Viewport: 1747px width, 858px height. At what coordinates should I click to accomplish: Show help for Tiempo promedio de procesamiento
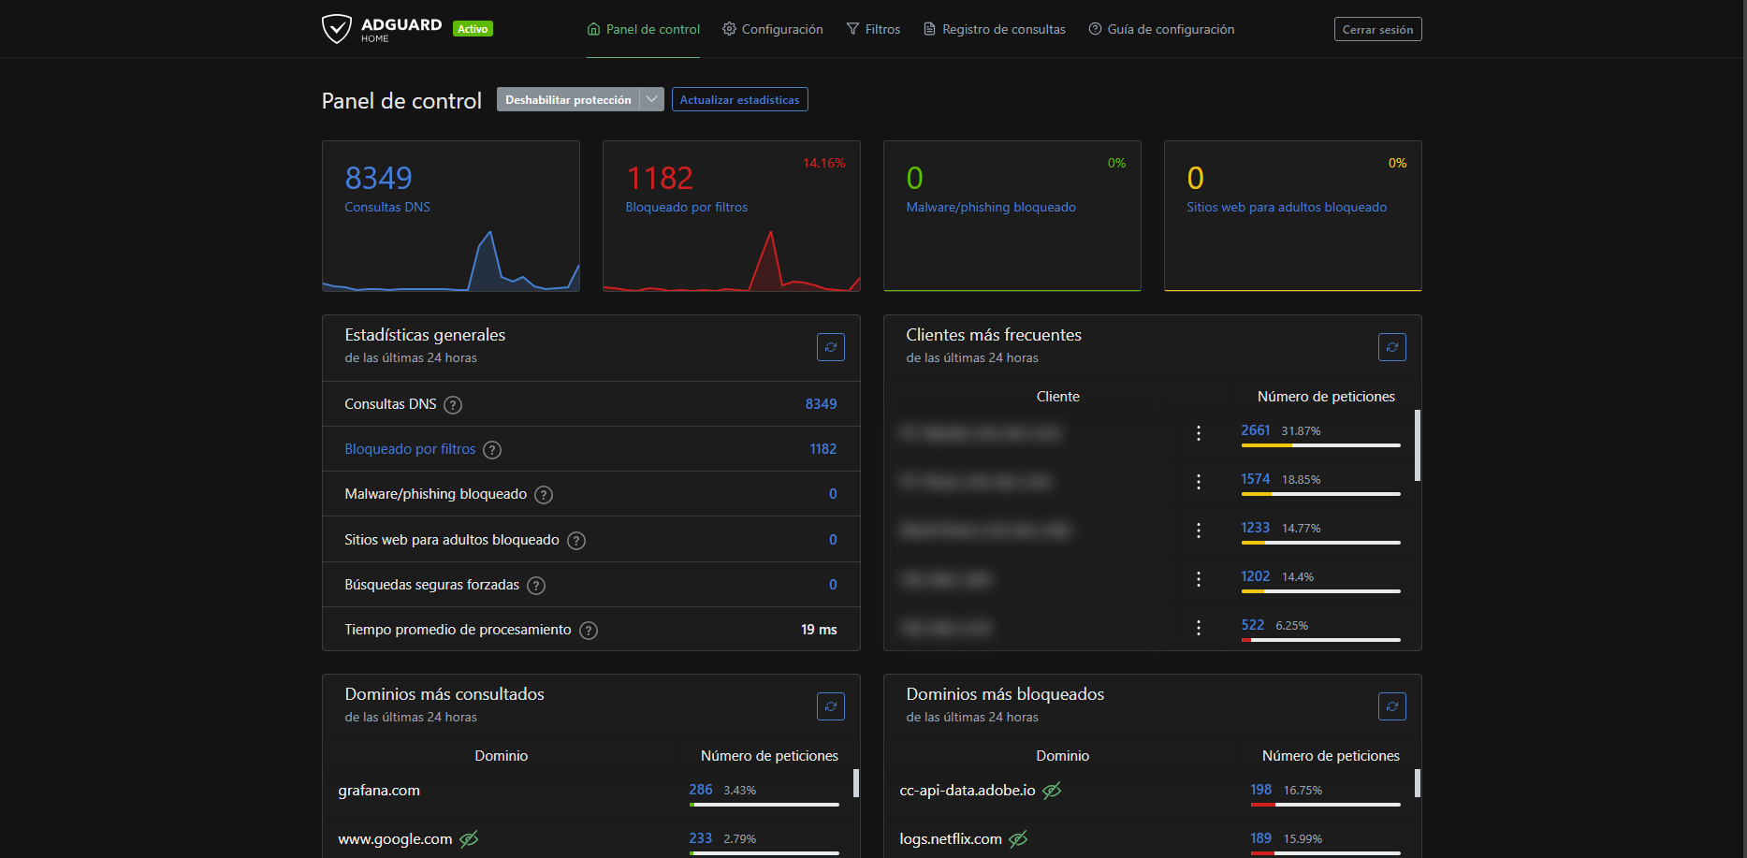pos(589,631)
